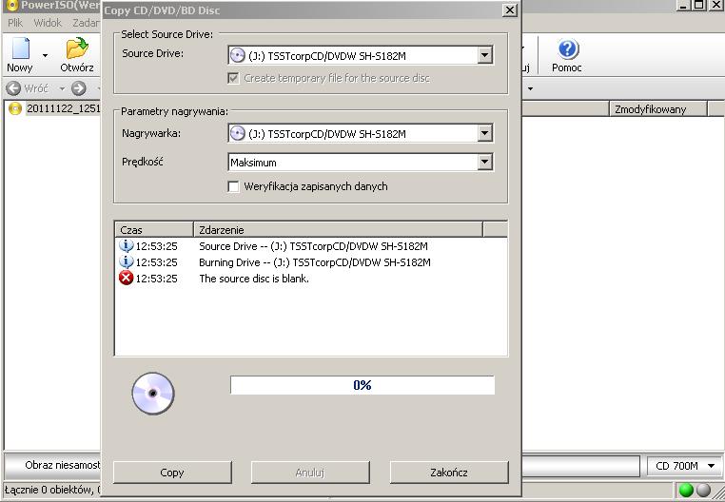This screenshot has height=502, width=725.
Task: Select the Source Drive log entry
Action: 313,246
